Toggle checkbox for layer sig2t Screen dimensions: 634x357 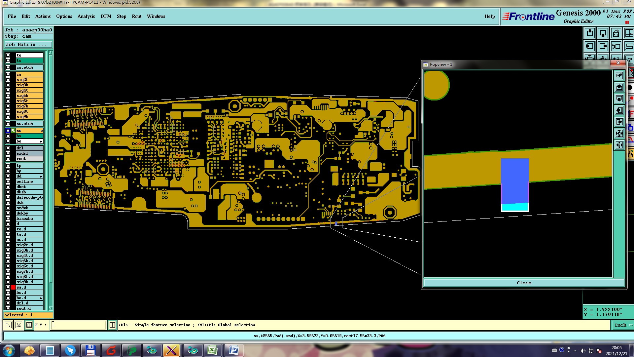coord(8,80)
